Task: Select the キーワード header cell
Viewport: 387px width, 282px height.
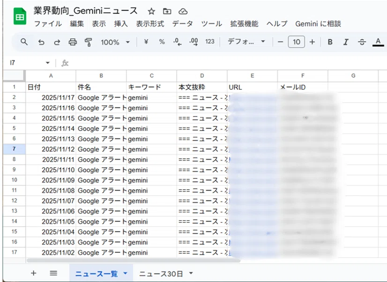Action: point(151,87)
